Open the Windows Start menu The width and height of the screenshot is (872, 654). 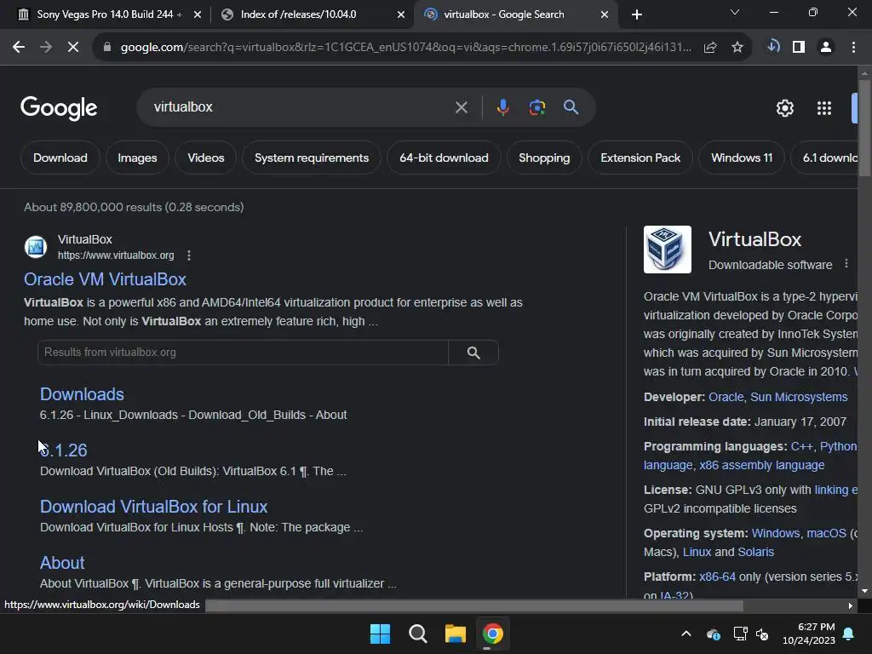coord(381,634)
